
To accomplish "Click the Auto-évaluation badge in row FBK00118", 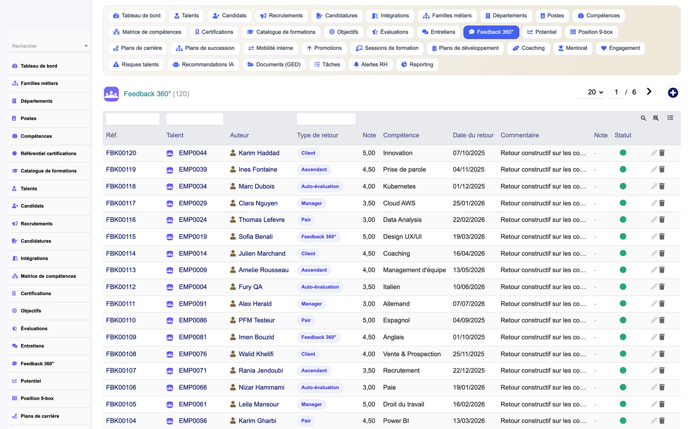I will click(x=320, y=186).
